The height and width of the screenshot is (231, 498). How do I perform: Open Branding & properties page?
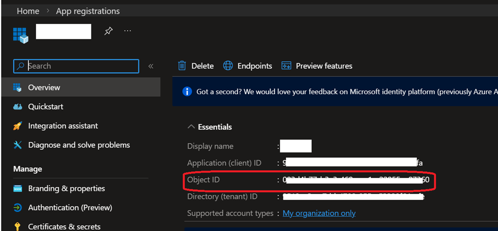66,188
